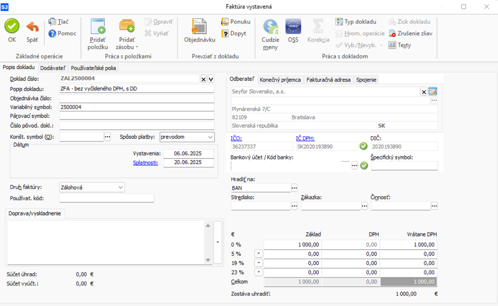Viewport: 498px width, 306px height.
Task: Open the Činnosť lookup button
Action: point(434,206)
